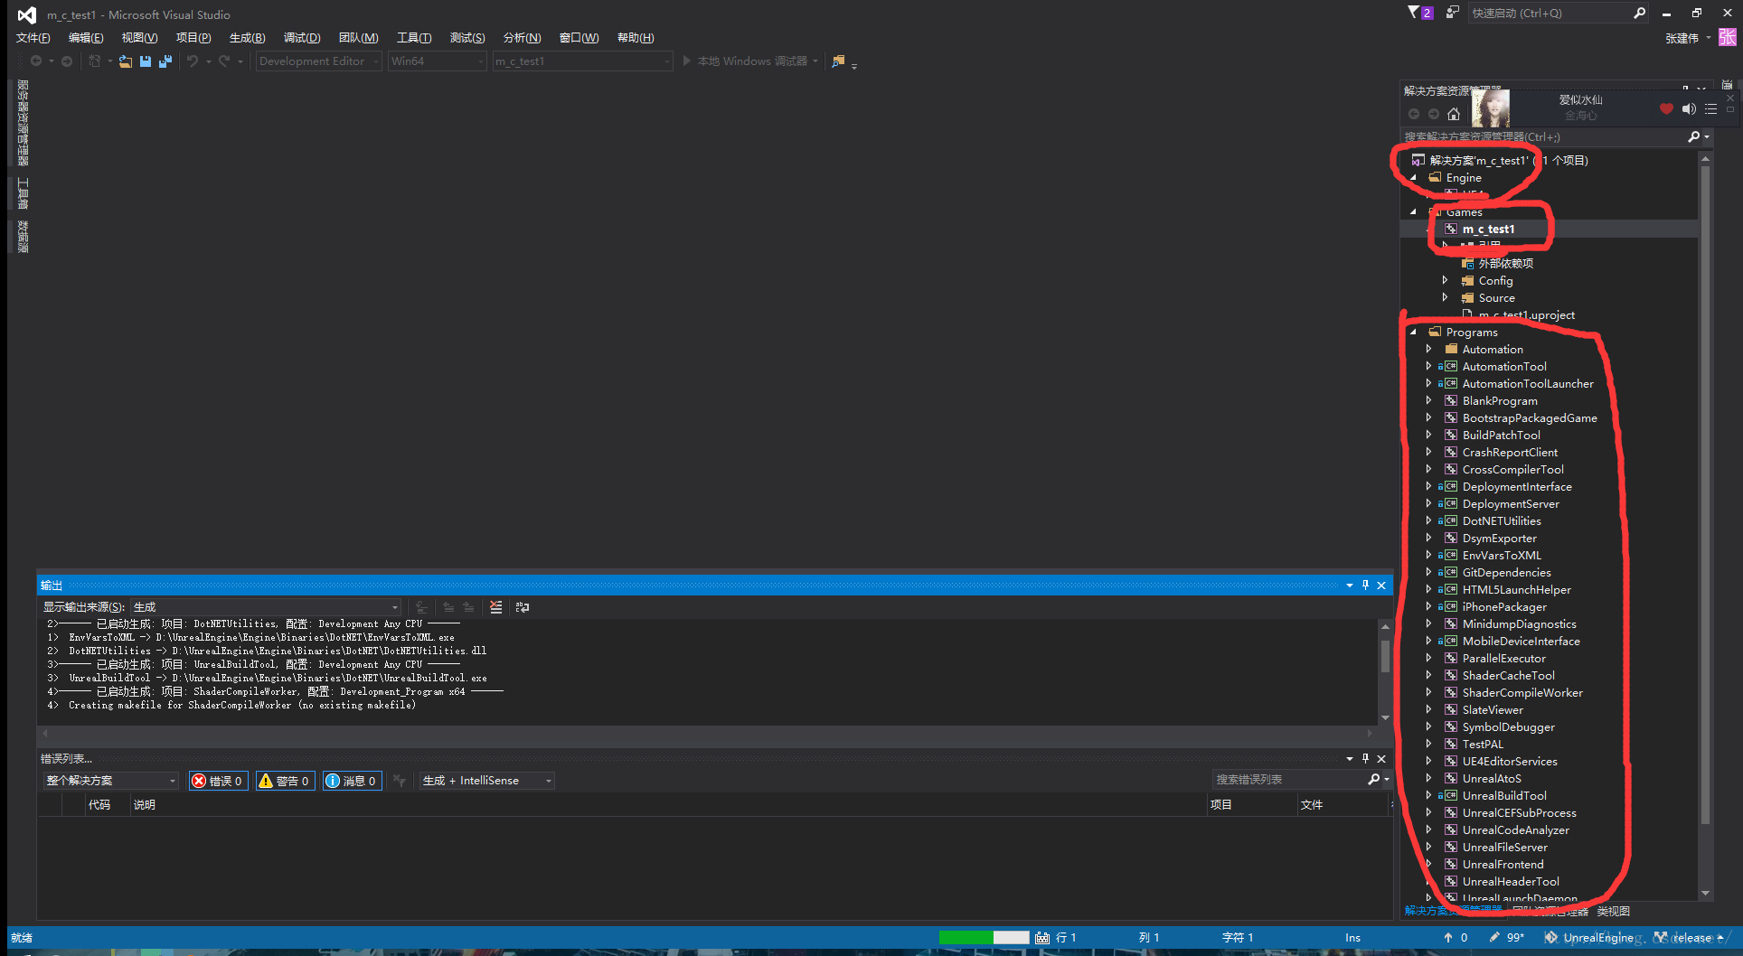The width and height of the screenshot is (1743, 956).
Task: Click the Quick Launch search magnifier
Action: pyautogui.click(x=1639, y=13)
